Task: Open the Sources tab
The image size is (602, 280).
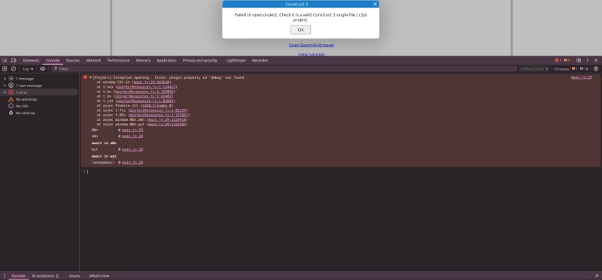Action: pyautogui.click(x=72, y=61)
